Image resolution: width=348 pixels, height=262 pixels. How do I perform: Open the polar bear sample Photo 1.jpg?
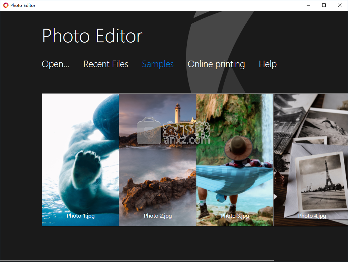click(x=80, y=160)
